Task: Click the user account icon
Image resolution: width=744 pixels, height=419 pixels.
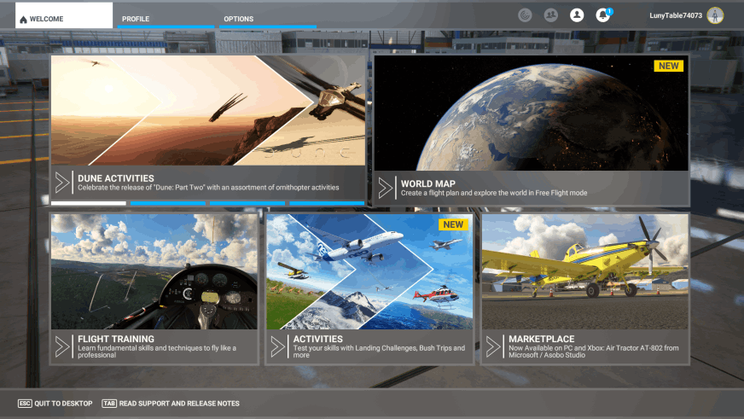Action: [577, 15]
